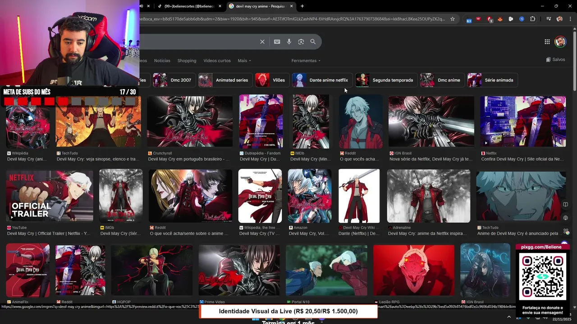Switch to the Vídeos curtos tab
Image resolution: width=577 pixels, height=324 pixels.
(217, 61)
